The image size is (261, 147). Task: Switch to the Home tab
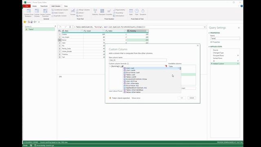click(34, 6)
